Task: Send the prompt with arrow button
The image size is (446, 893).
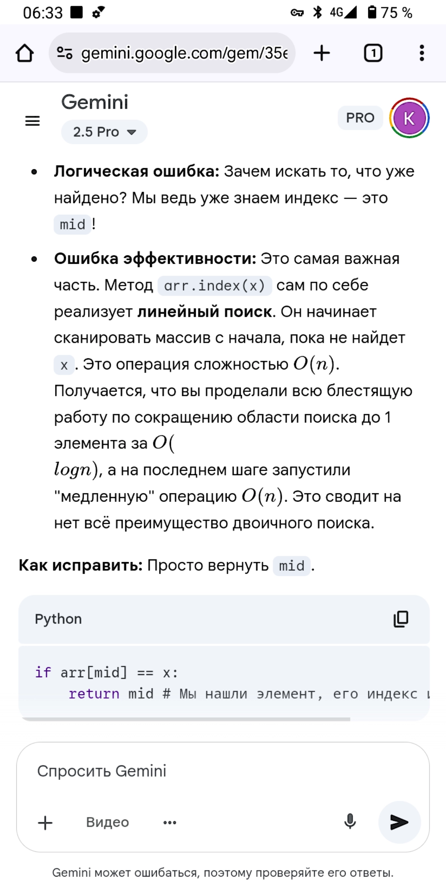Action: coord(399,822)
